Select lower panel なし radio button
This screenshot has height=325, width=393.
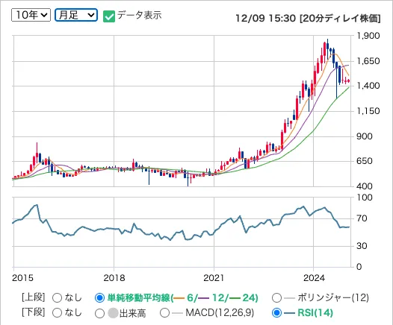pos(57,313)
